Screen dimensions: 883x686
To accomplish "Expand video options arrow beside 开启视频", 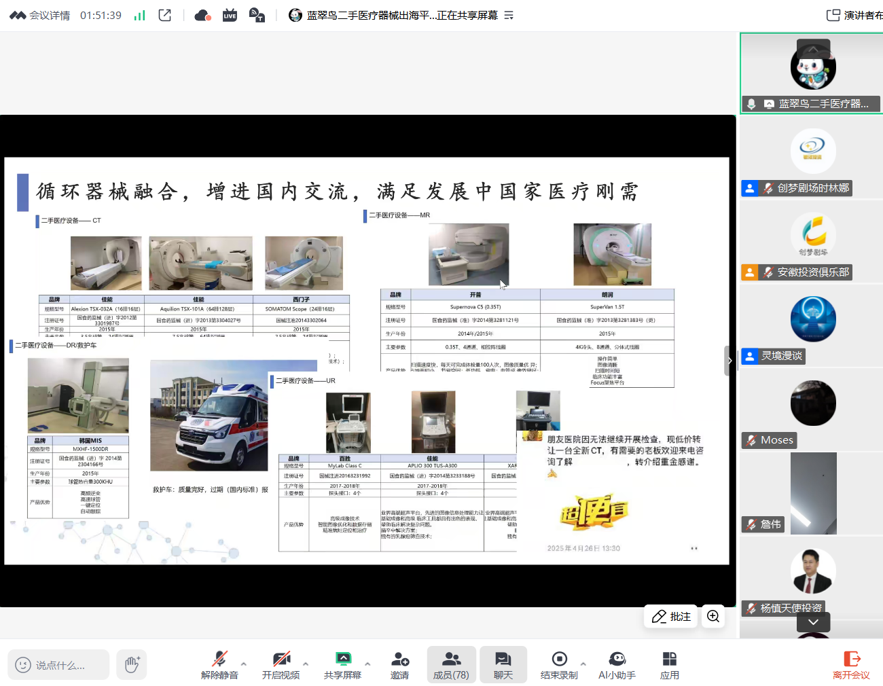I will 306,664.
